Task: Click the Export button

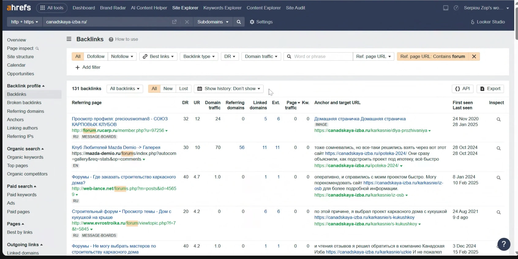Action: pyautogui.click(x=490, y=89)
